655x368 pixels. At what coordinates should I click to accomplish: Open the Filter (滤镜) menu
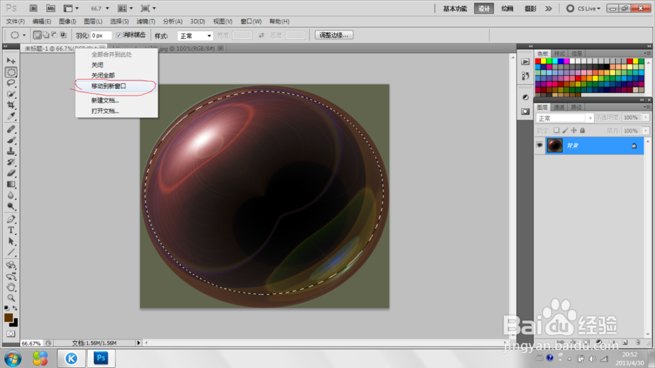[x=145, y=22]
